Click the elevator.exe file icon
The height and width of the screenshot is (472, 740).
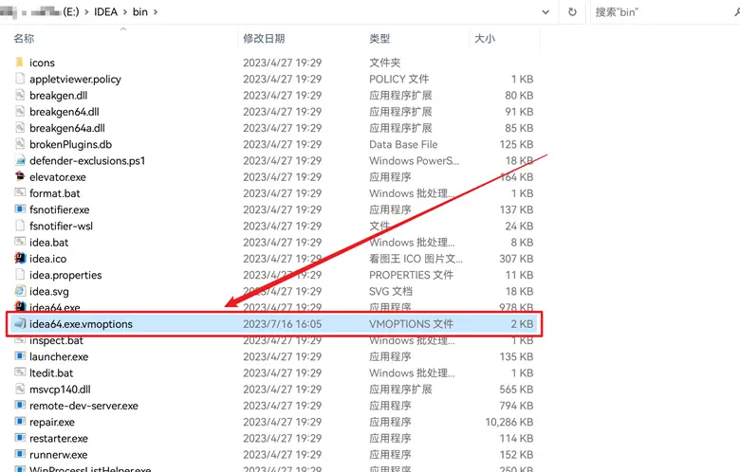(21, 177)
